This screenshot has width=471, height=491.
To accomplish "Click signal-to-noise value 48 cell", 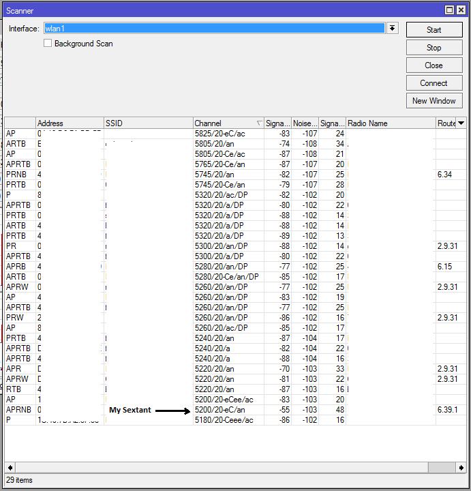I will click(x=333, y=410).
